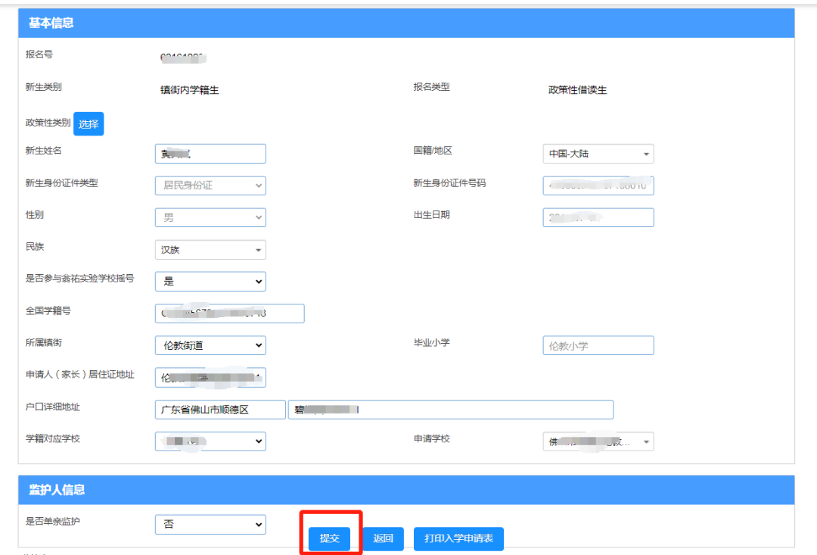Viewport: 817px width, 555px height.
Task: Click the 返回 back button
Action: click(x=383, y=538)
